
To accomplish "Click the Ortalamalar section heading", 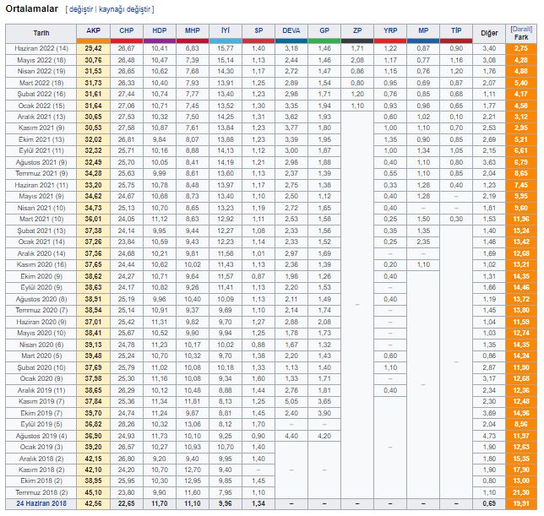I will (x=33, y=8).
